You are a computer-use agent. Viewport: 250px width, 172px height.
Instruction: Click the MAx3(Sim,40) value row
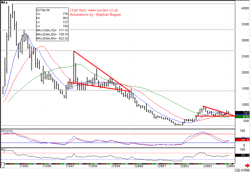coord(52,39)
